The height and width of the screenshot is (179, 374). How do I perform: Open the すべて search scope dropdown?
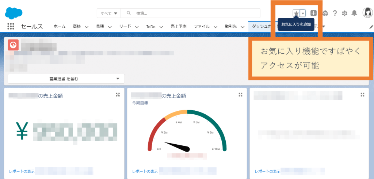pyautogui.click(x=108, y=14)
